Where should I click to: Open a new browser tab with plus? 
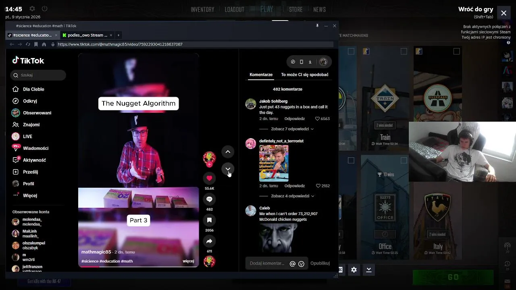point(118,35)
